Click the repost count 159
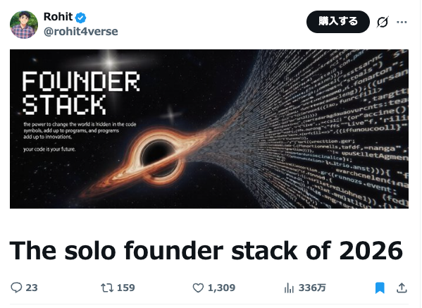Viewport: 422px width, 308px height. 126,288
